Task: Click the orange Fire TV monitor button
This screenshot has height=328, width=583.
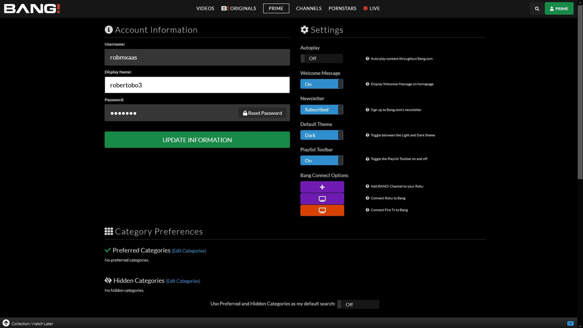Action: pyautogui.click(x=322, y=210)
